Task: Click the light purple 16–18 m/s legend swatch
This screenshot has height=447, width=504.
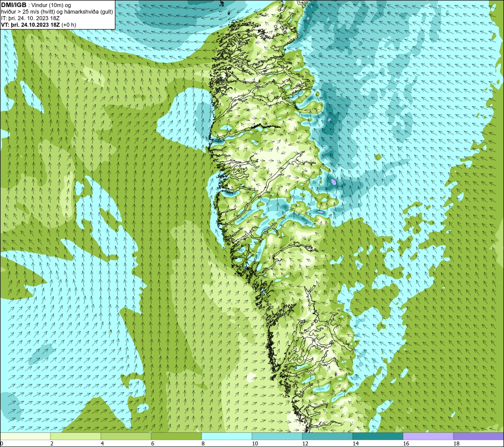Action: [x=428, y=436]
